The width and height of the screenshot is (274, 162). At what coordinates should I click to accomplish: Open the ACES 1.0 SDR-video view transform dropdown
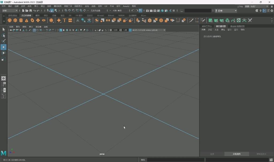149,30
